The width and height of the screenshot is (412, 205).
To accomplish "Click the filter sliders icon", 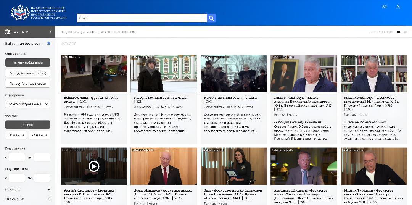I will tap(8, 32).
